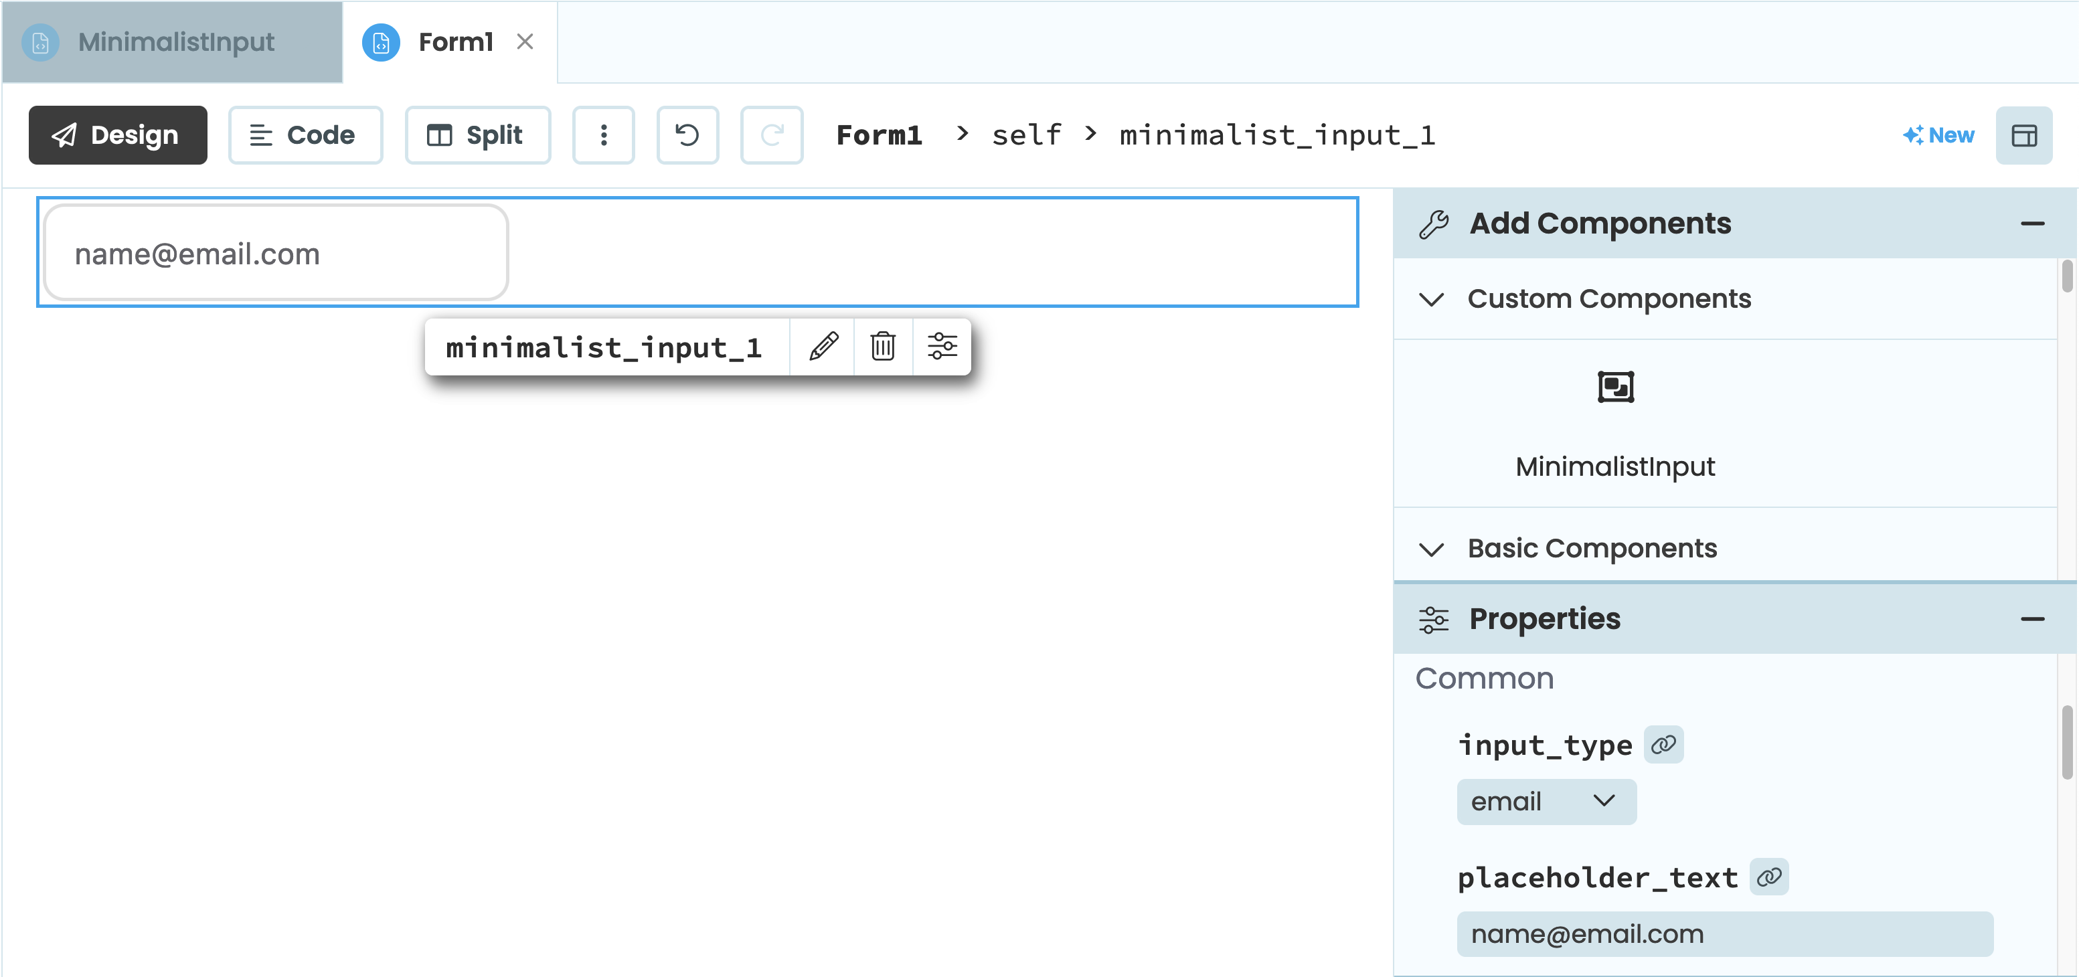Click the settings sliders icon on minimalist_input_1

point(942,346)
